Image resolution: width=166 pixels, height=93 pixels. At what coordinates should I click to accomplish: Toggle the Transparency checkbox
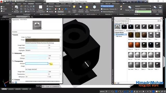14,61
